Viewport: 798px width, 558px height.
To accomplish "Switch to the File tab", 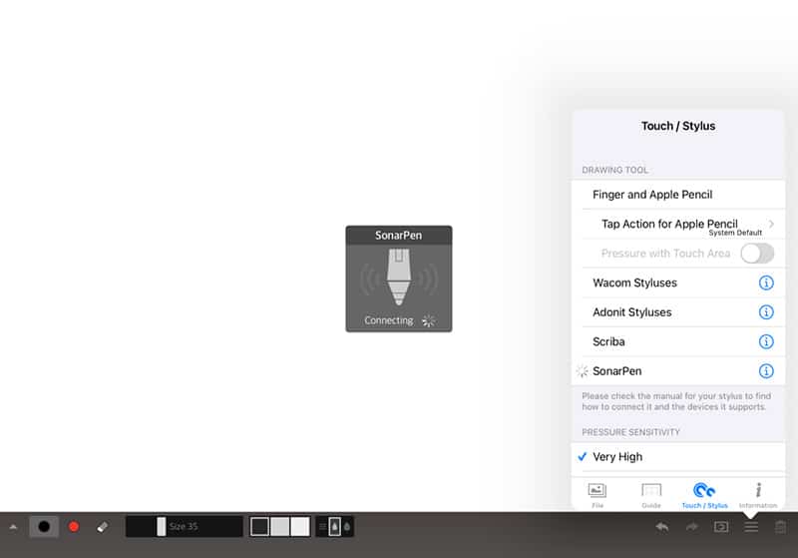I will click(597, 494).
